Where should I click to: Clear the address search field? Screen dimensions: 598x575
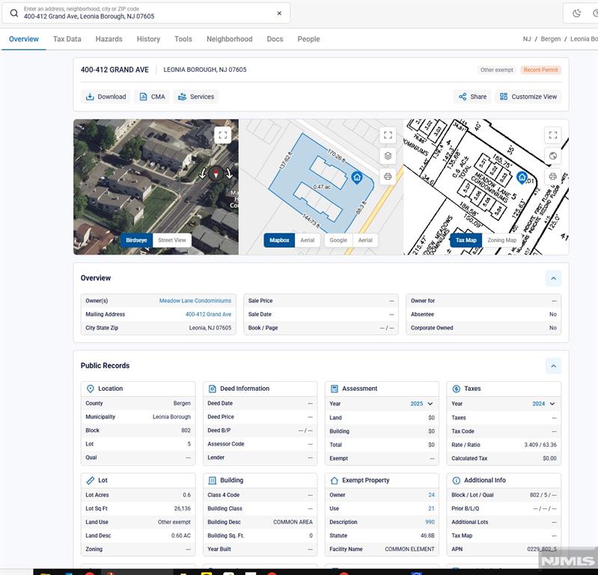(x=279, y=13)
